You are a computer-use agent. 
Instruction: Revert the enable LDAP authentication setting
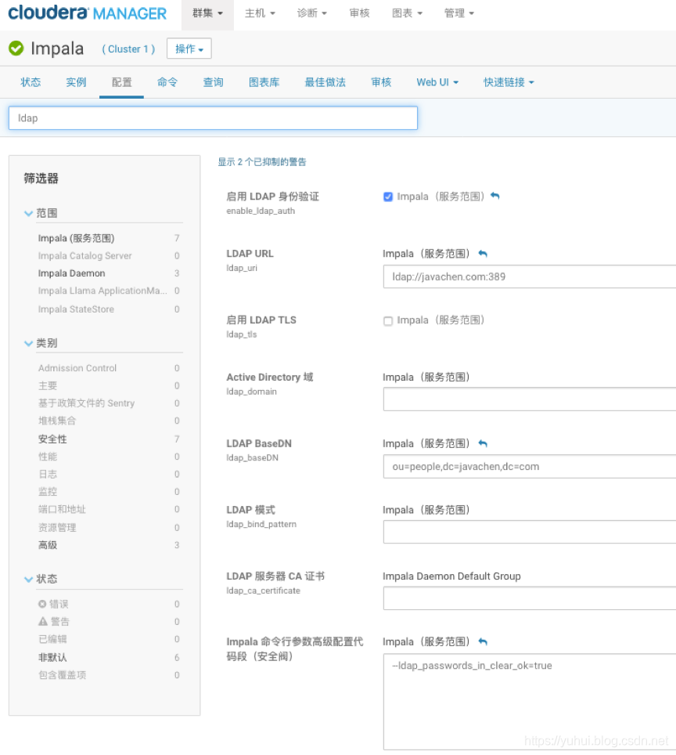[x=495, y=196]
